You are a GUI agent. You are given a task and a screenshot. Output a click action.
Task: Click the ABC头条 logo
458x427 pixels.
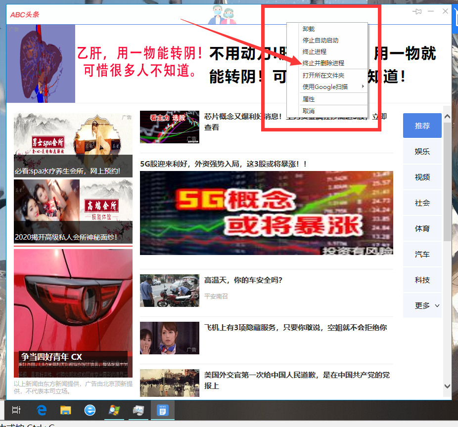tap(23, 14)
